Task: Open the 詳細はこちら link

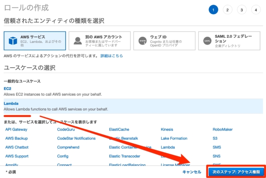Action: point(112,56)
